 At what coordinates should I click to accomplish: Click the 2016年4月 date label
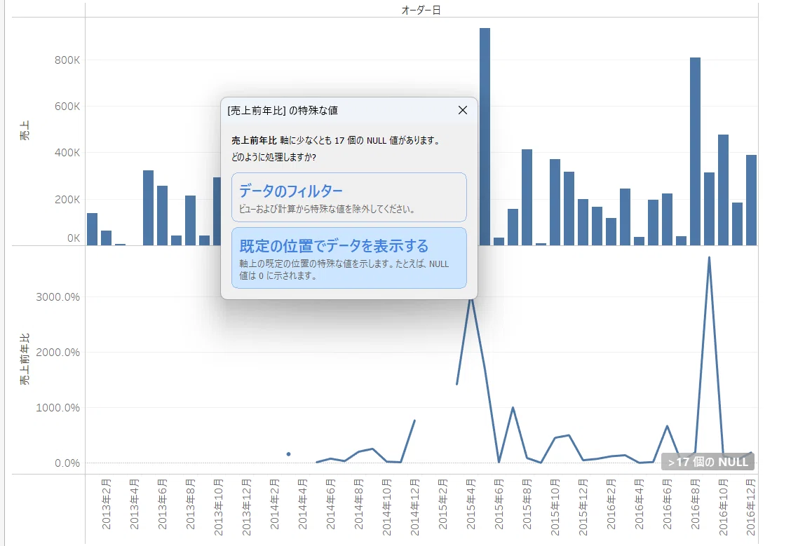coord(639,505)
